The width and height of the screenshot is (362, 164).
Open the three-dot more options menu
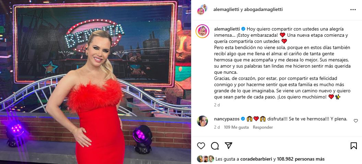pos(353,10)
